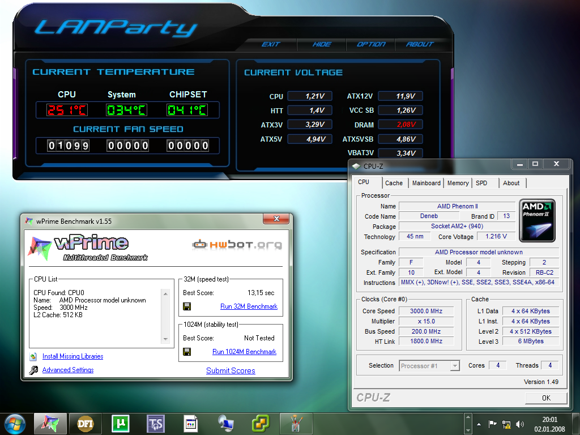Click the ATX12V 11,9V value
The height and width of the screenshot is (435, 580).
pyautogui.click(x=400, y=96)
